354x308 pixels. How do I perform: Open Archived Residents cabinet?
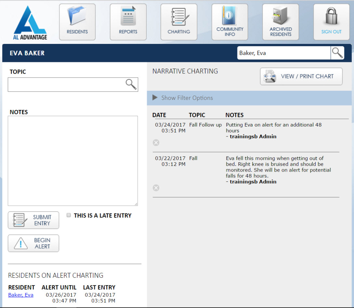[x=281, y=22]
